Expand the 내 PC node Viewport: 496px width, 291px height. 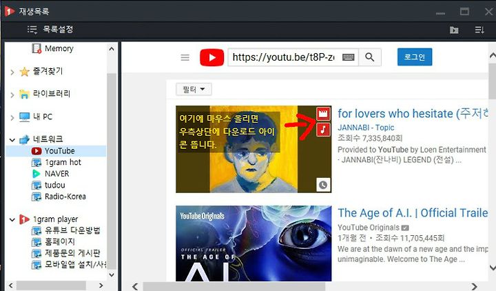pos(12,118)
